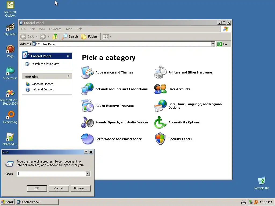Image resolution: width=275 pixels, height=206 pixels.
Task: Collapse the See Also sidebar section
Action: tap(68, 76)
